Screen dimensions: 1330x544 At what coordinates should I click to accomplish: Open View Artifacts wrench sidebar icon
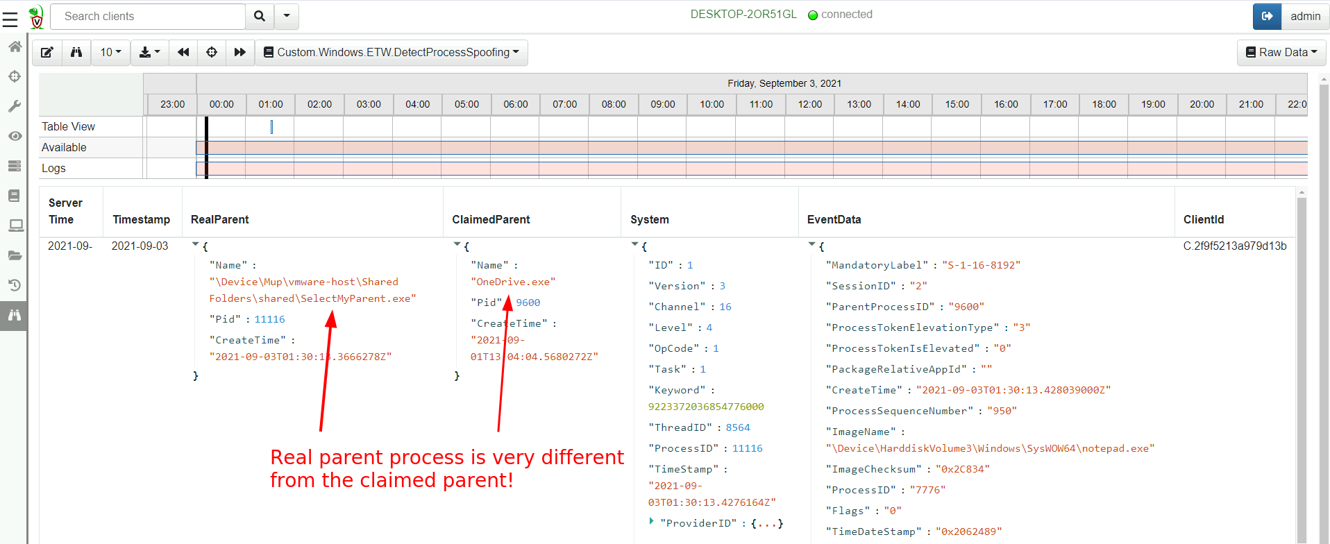15,106
